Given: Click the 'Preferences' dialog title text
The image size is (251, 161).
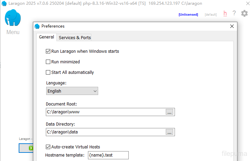Looking at the screenshot, I should click(53, 26).
